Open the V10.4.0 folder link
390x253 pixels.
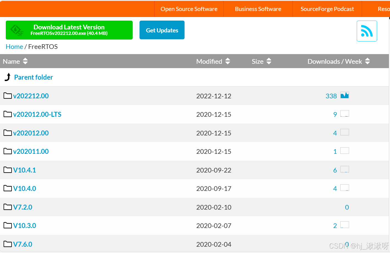24,188
